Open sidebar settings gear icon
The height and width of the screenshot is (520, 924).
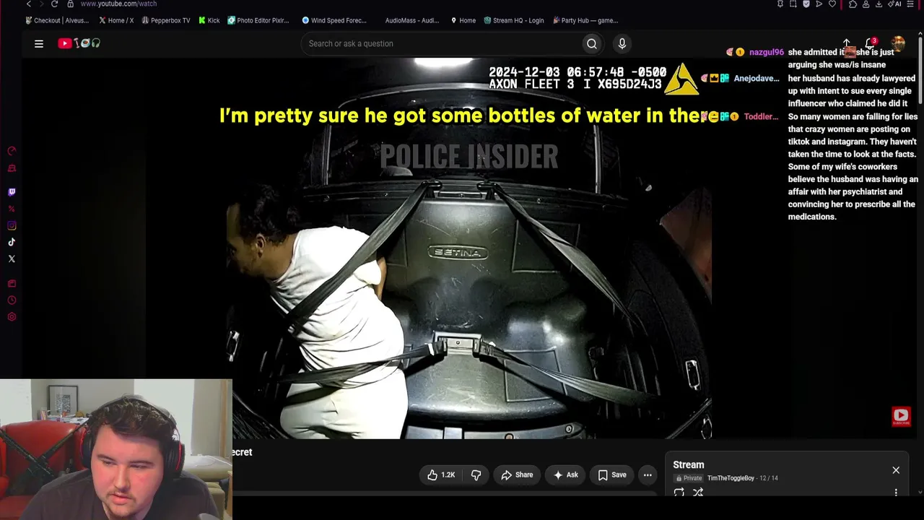[12, 317]
